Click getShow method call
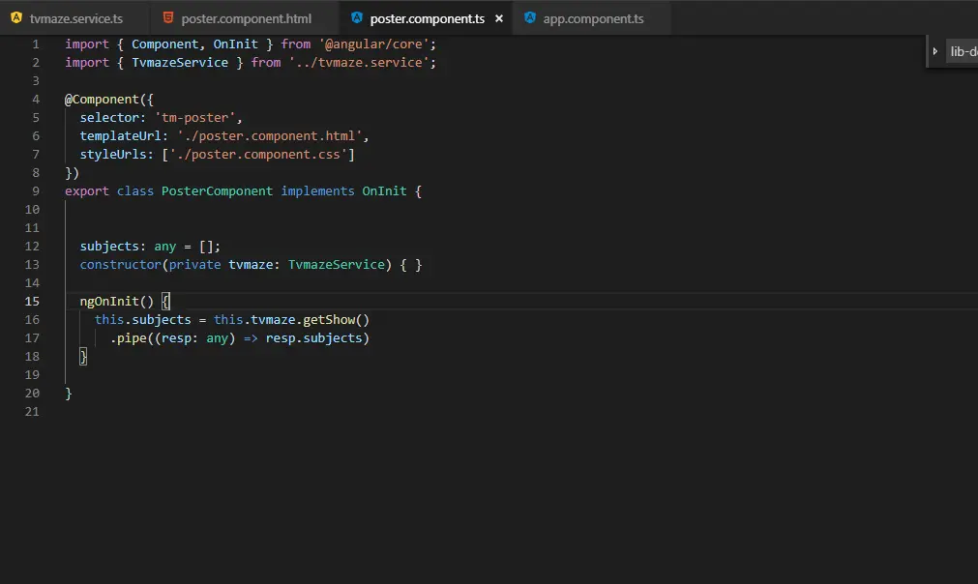 point(329,319)
